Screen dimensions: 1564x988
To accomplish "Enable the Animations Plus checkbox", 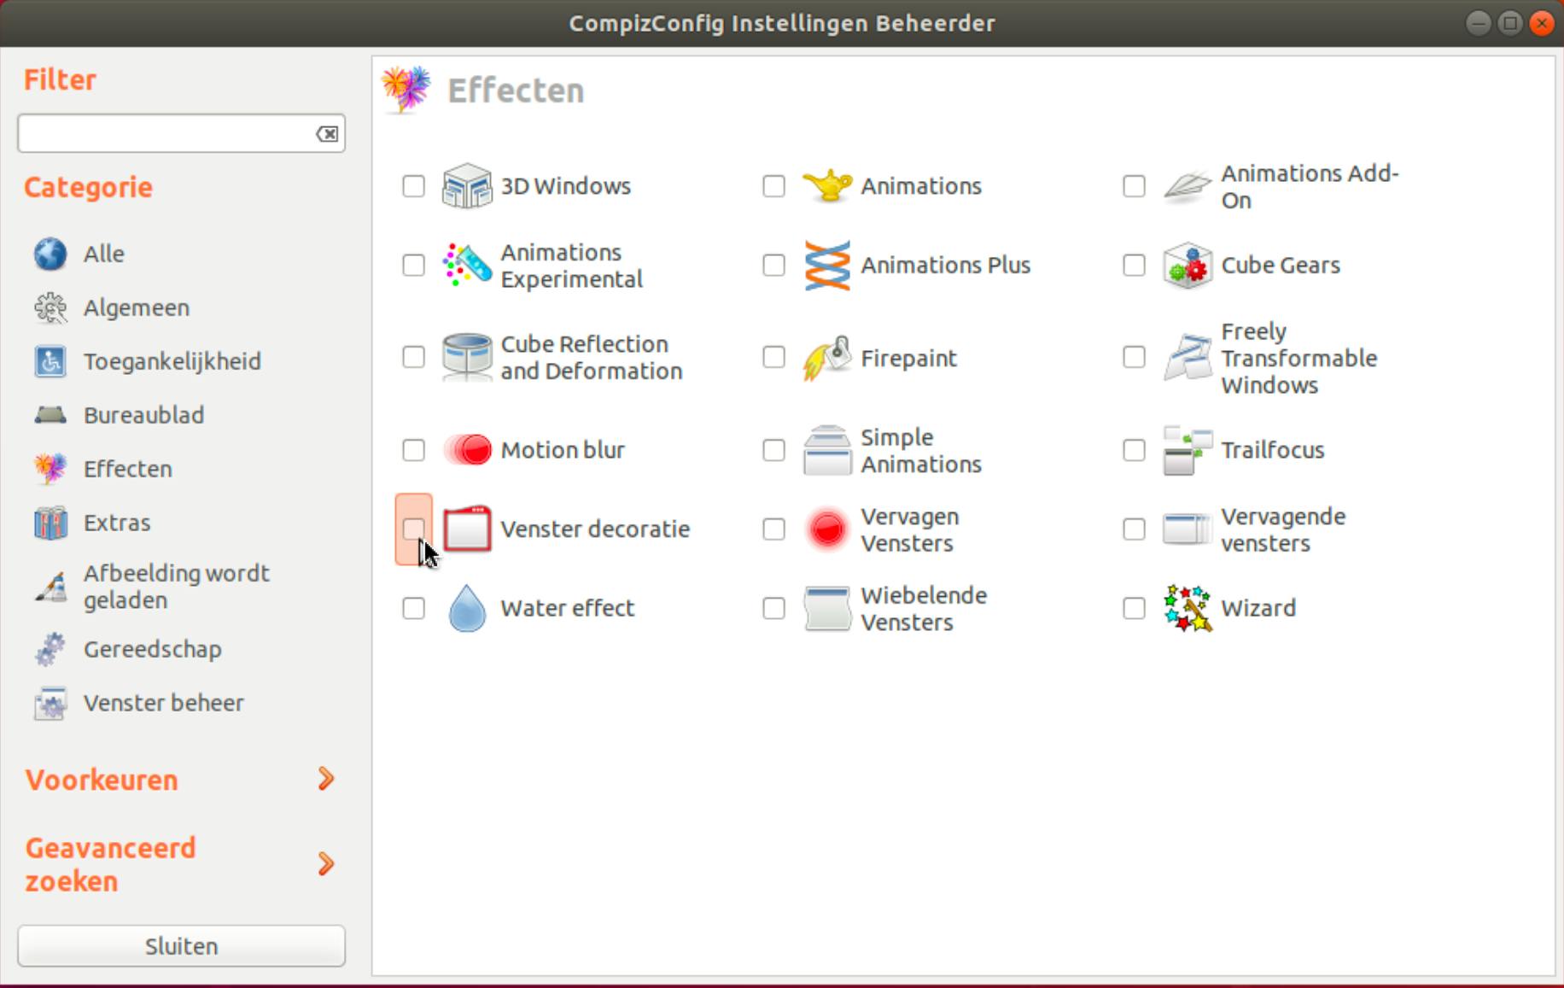I will point(773,266).
